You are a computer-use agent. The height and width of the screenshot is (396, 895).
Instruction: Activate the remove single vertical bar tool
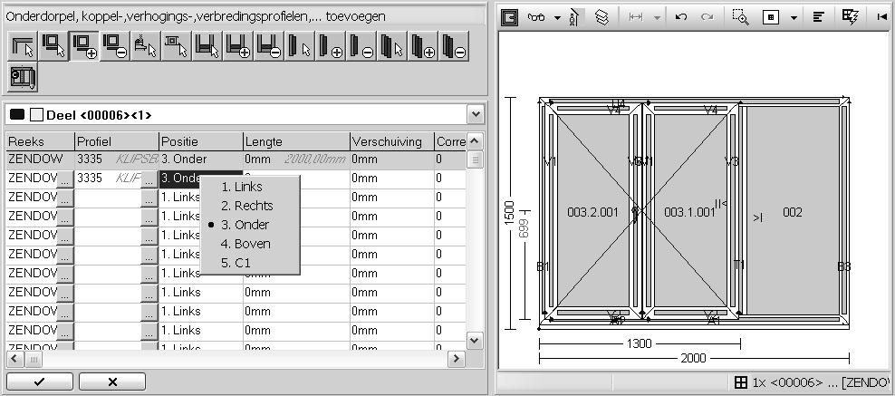click(361, 46)
